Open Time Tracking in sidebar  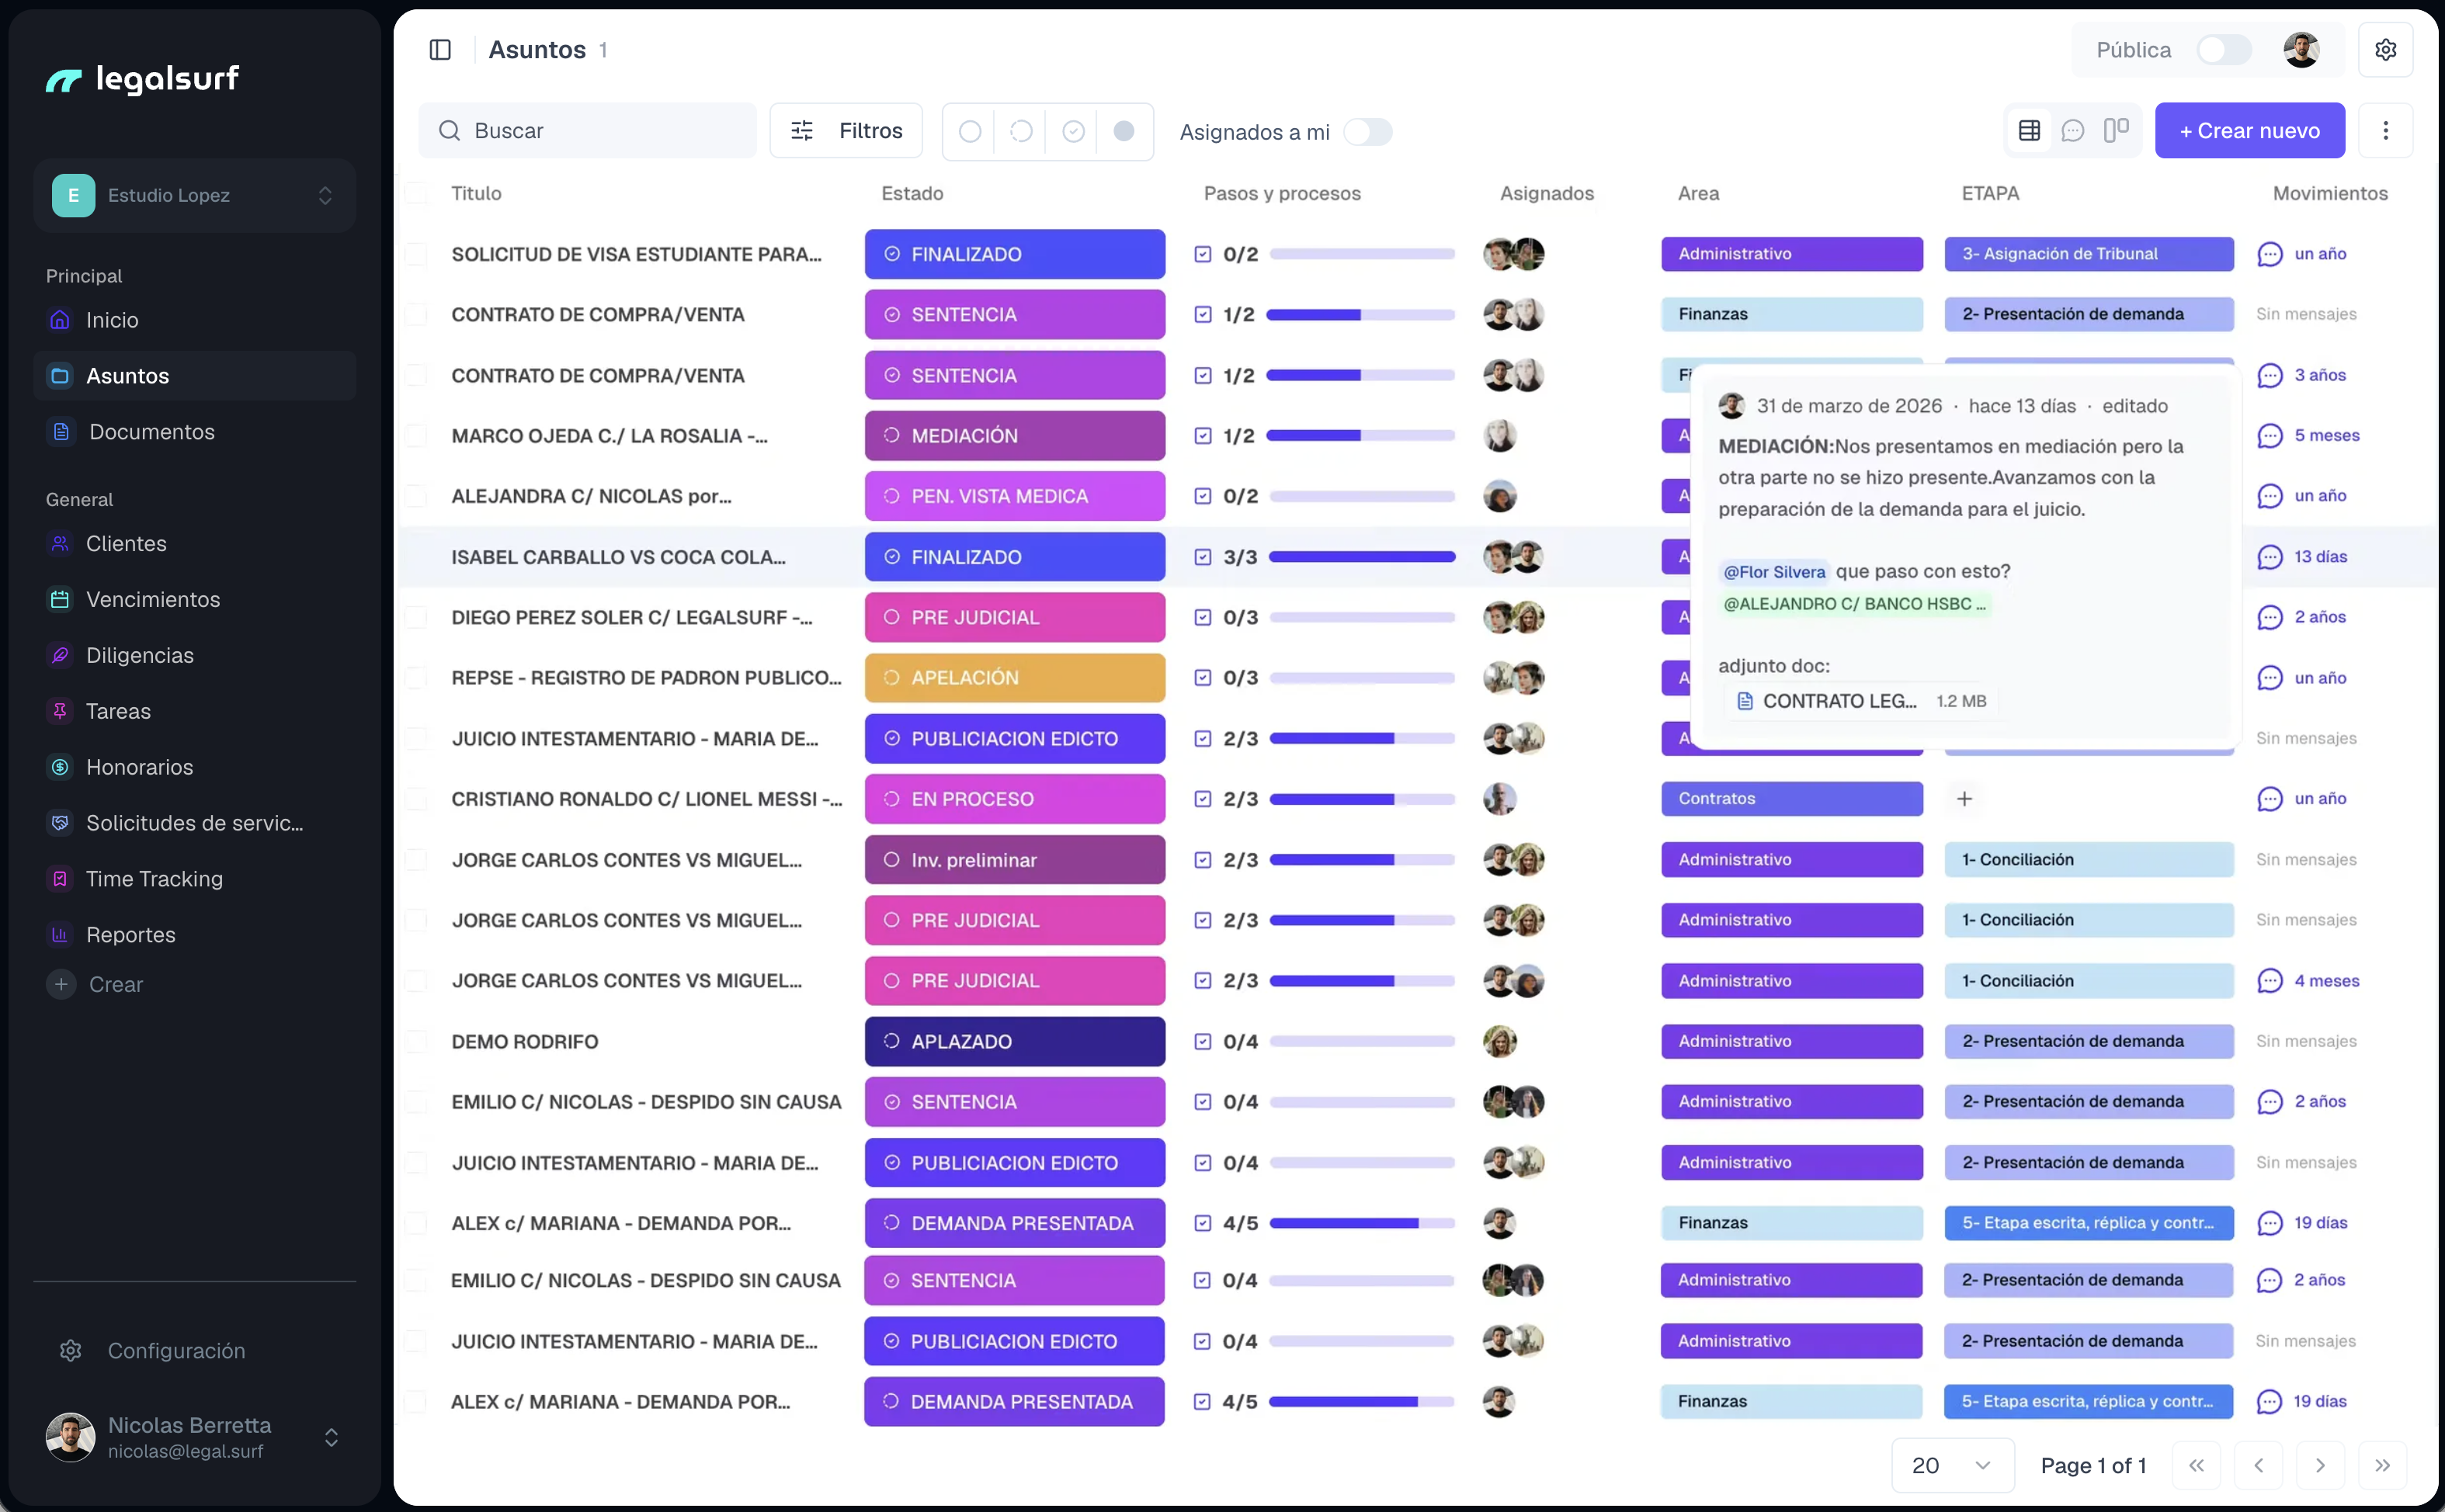pyautogui.click(x=195, y=879)
